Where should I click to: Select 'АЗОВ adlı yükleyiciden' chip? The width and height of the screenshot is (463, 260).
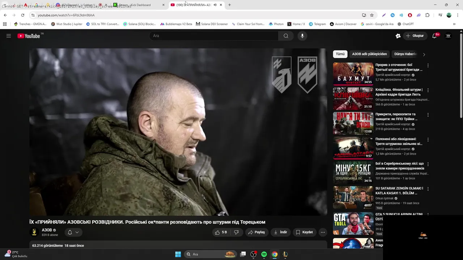(x=369, y=54)
